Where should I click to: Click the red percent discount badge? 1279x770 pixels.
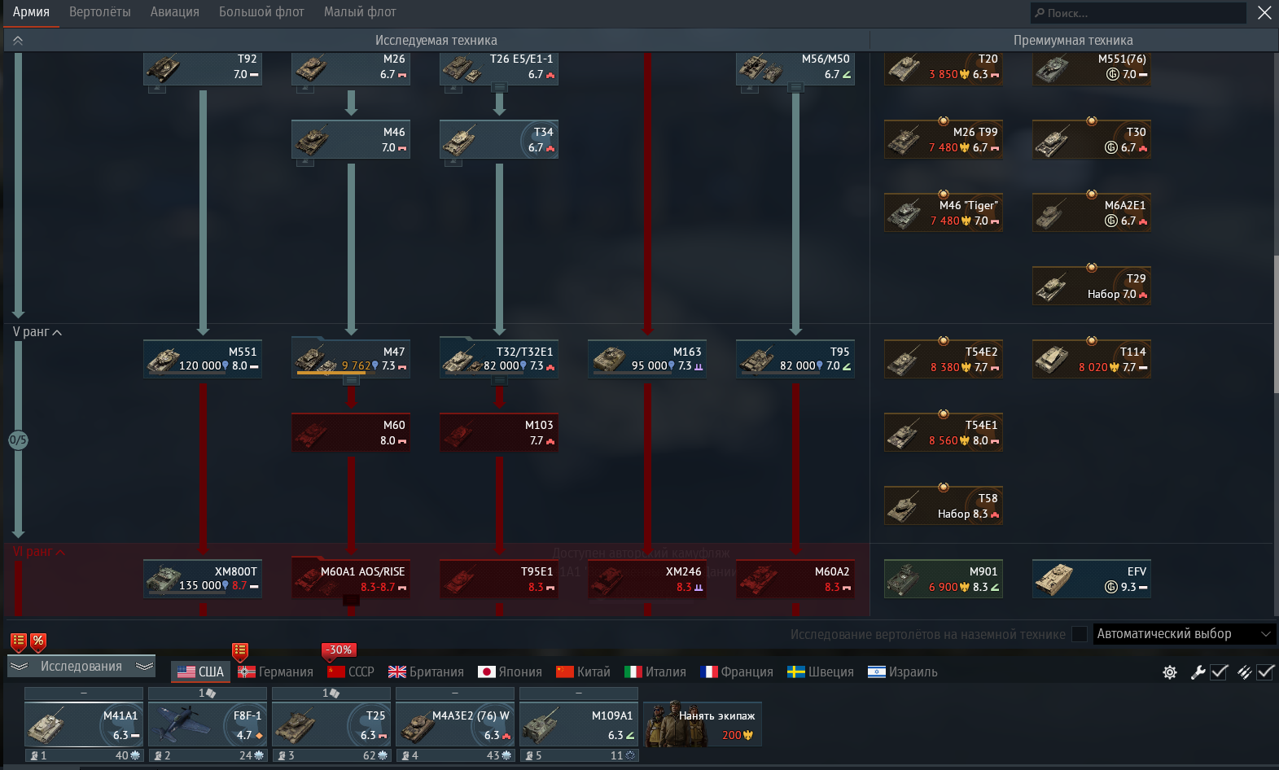coord(38,641)
